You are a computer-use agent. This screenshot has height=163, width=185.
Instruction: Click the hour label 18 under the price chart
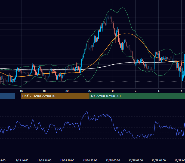click(44, 91)
